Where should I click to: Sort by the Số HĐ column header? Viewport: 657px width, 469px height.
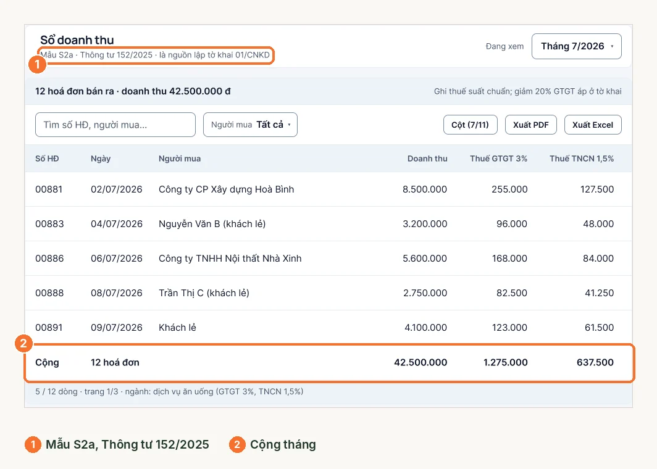(x=47, y=159)
